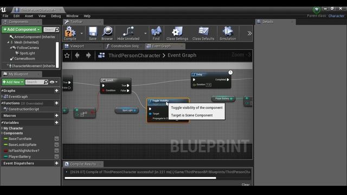Collapse the FollowCamera tree node
This screenshot has width=347, height=195.
[11, 48]
